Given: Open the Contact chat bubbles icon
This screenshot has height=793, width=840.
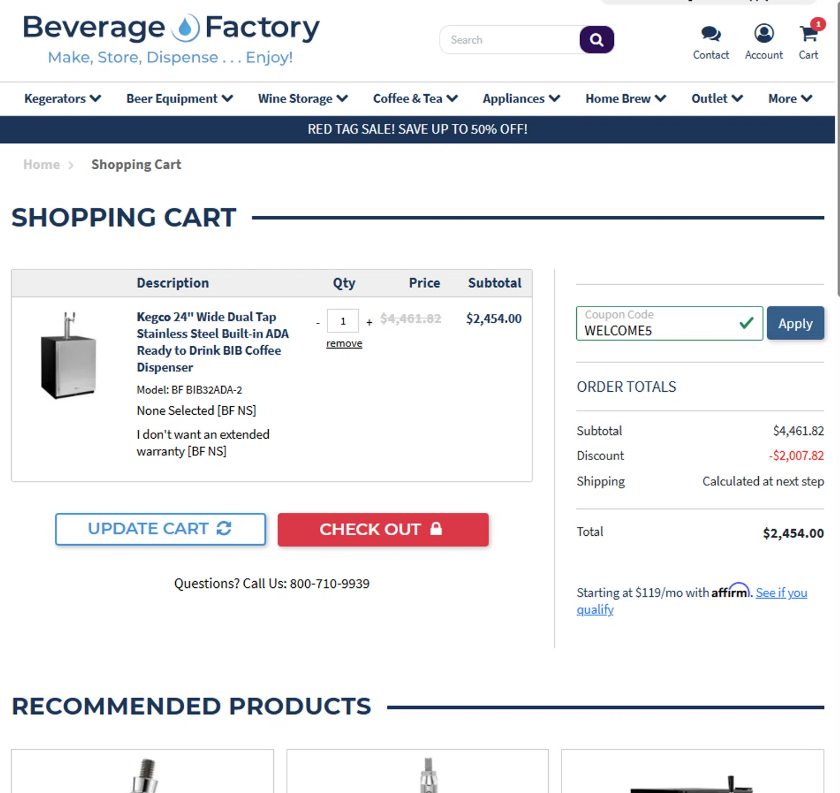Looking at the screenshot, I should click(x=711, y=34).
